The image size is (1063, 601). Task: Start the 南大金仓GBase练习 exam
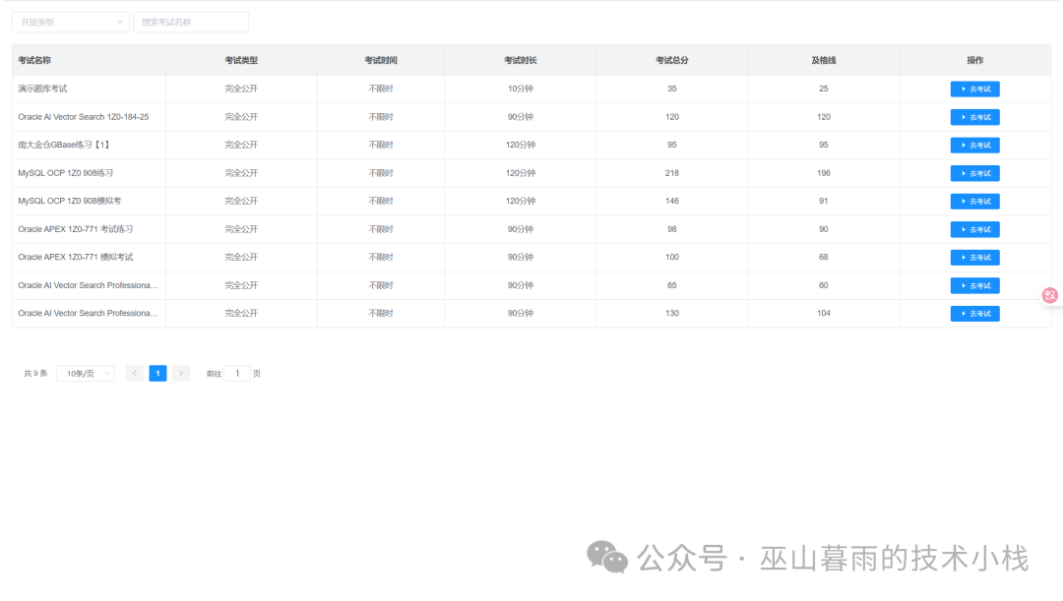974,145
